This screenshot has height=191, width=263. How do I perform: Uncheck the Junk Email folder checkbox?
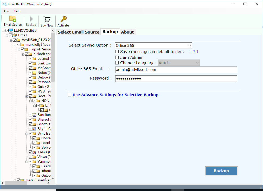[x=30, y=63]
